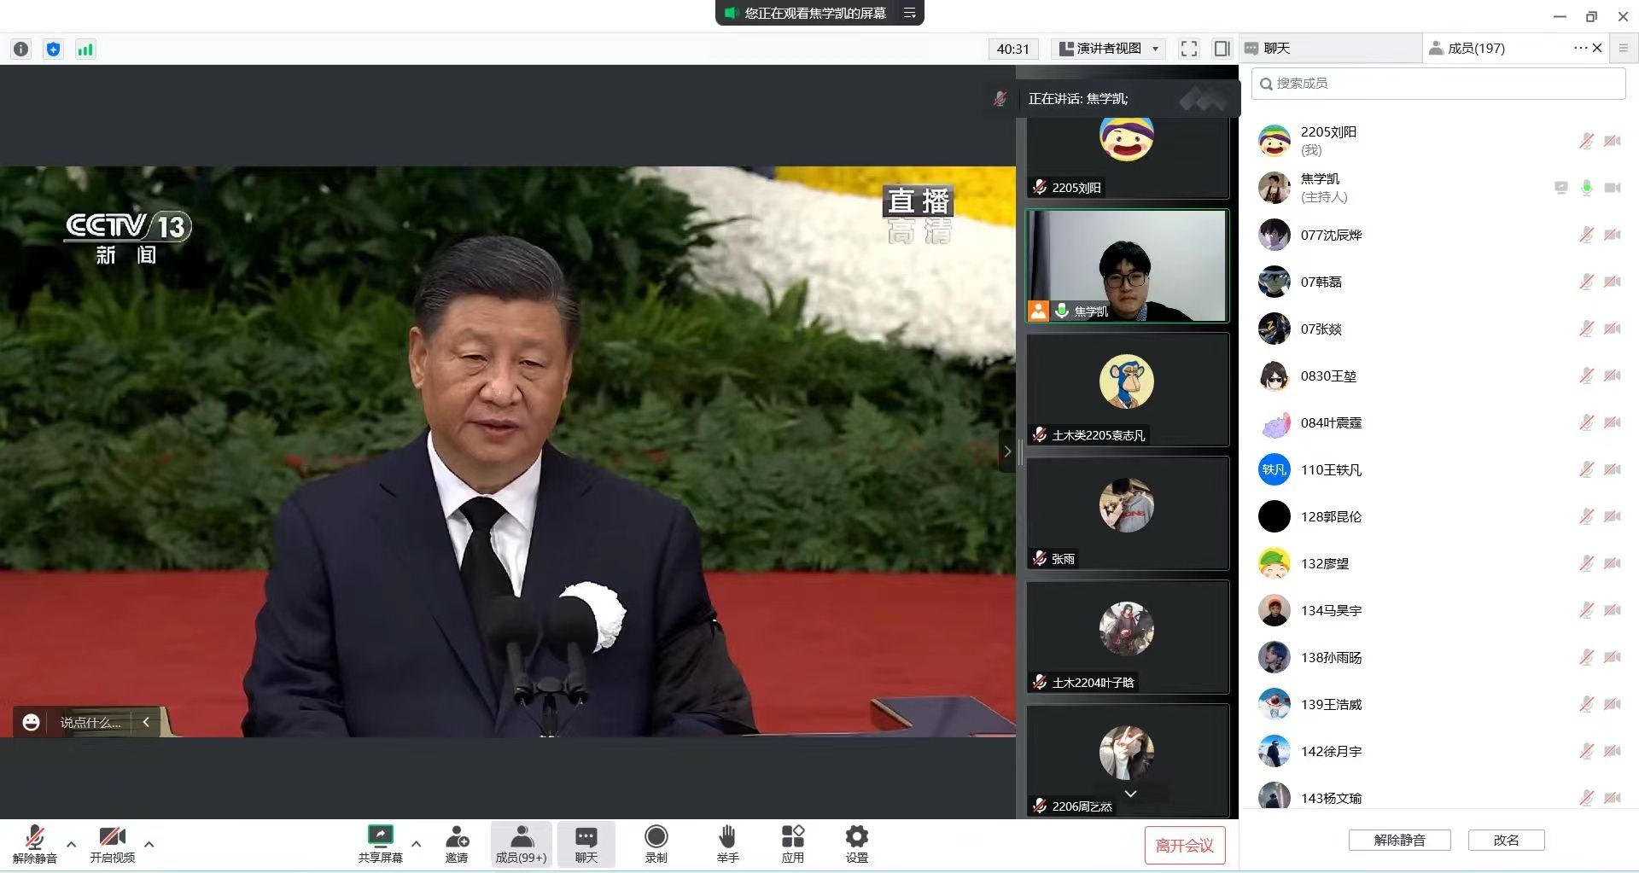
Task: Open the 演讲者视图 view dropdown
Action: (x=1110, y=49)
